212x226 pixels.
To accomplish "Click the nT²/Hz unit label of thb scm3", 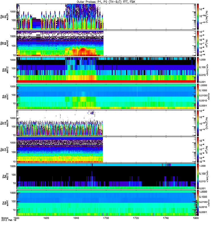I will (x=207, y=43).
